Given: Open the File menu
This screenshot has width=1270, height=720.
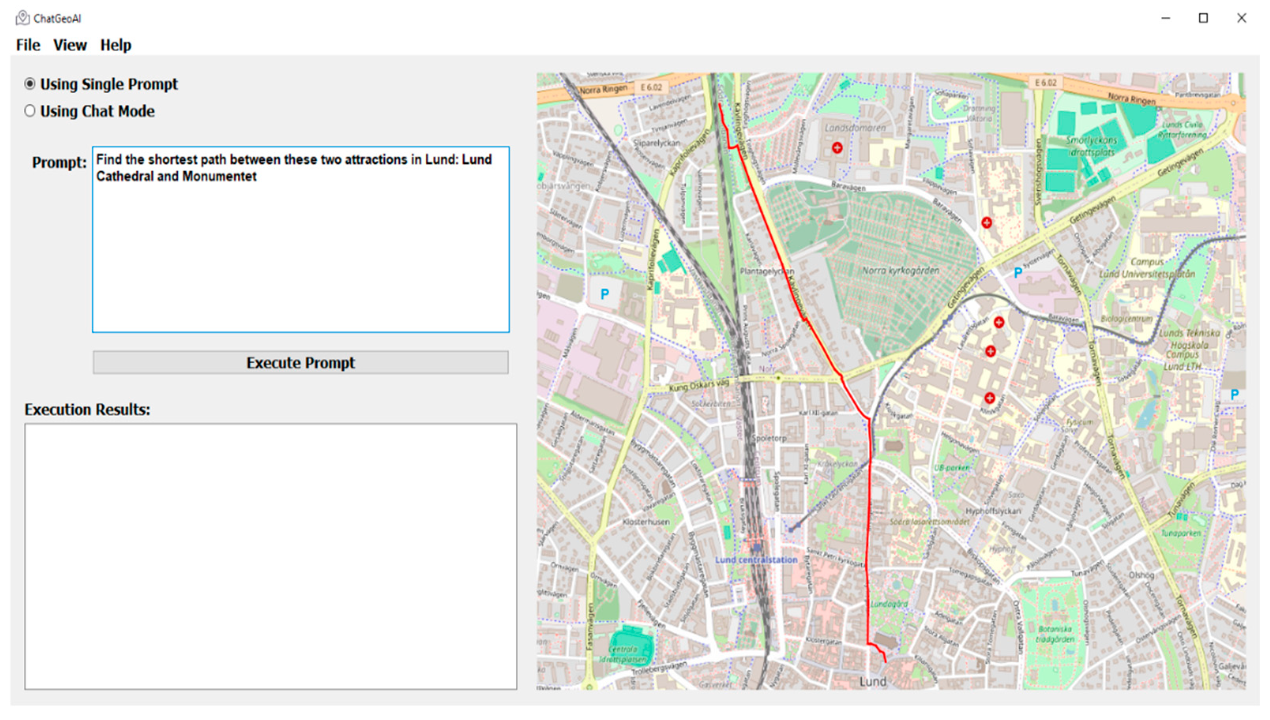Looking at the screenshot, I should [x=28, y=45].
